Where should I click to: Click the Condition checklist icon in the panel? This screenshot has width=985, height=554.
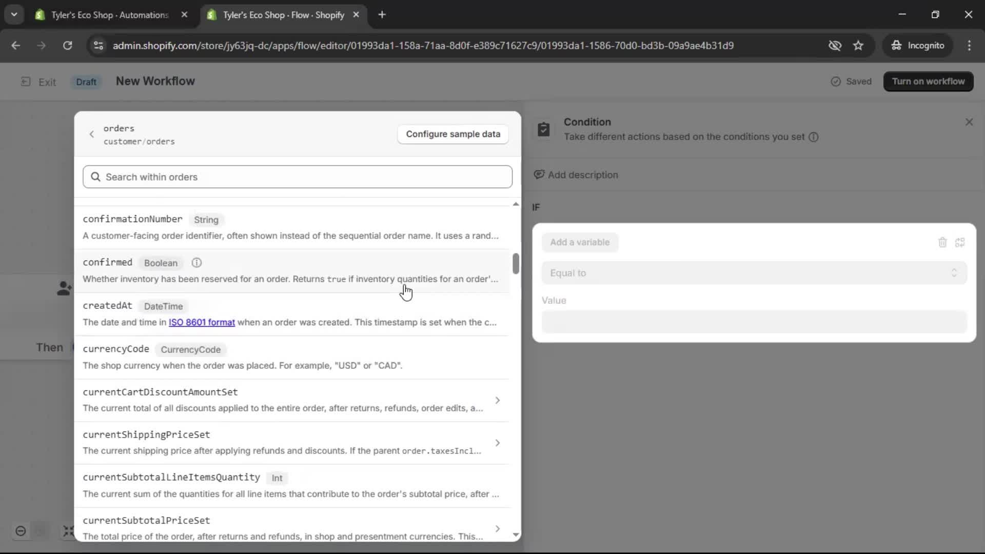(544, 129)
